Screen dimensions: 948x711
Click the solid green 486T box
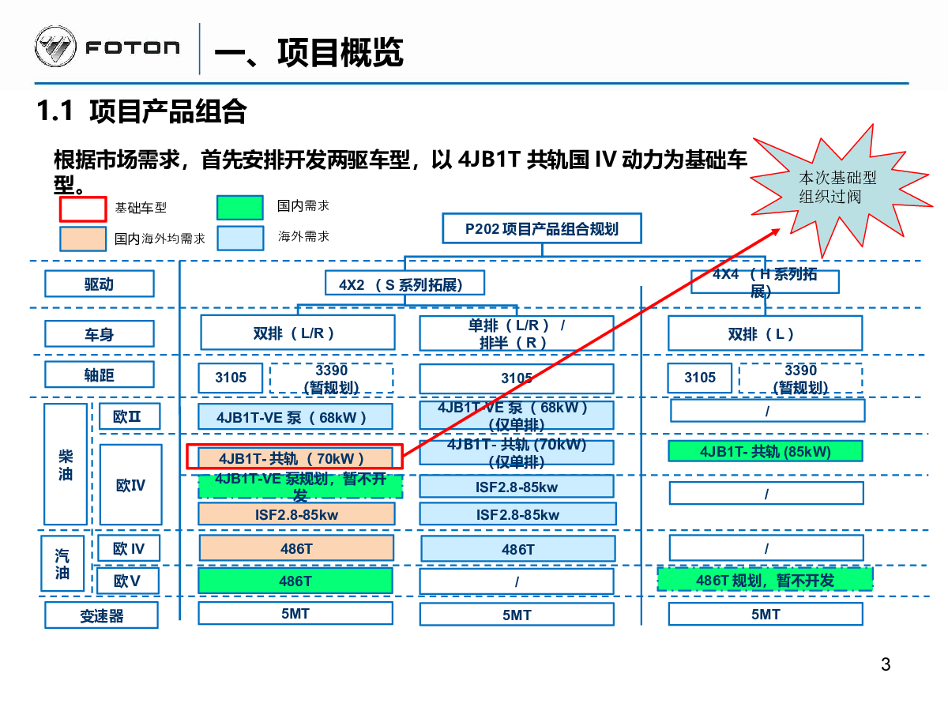point(295,581)
